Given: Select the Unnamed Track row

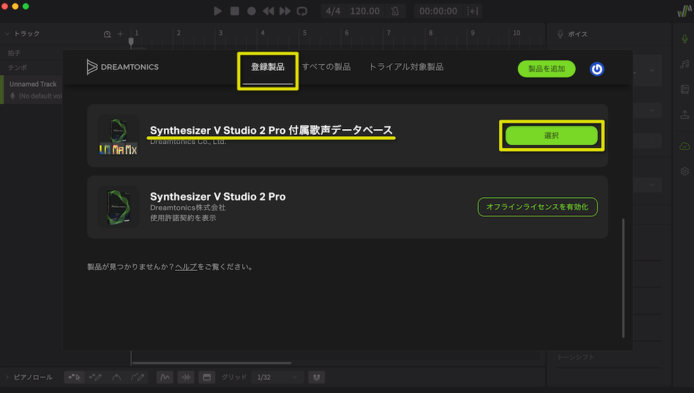Looking at the screenshot, I should [33, 90].
